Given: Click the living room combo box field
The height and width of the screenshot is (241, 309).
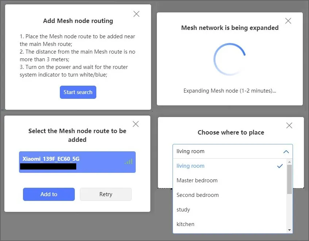Looking at the screenshot, I should point(226,151).
